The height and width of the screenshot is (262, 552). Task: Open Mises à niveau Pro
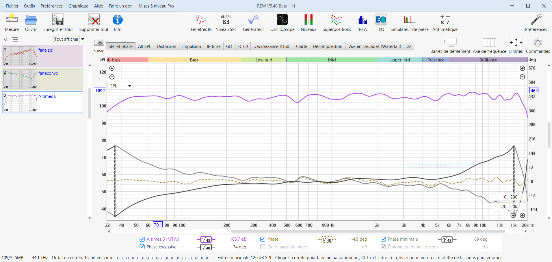coord(156,6)
